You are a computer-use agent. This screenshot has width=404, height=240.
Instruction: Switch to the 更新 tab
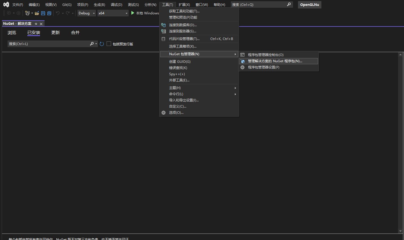(56, 33)
